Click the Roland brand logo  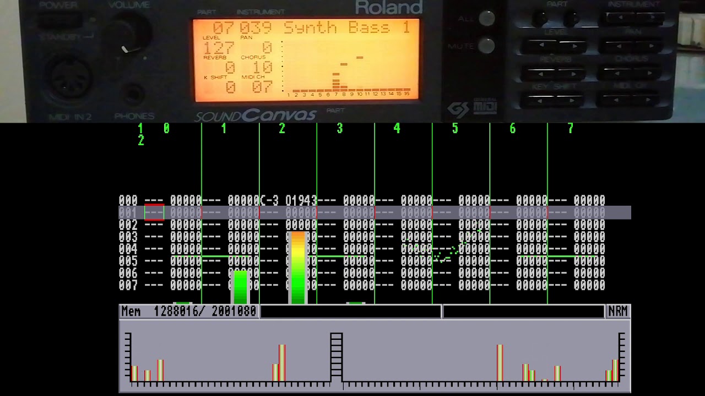point(389,7)
